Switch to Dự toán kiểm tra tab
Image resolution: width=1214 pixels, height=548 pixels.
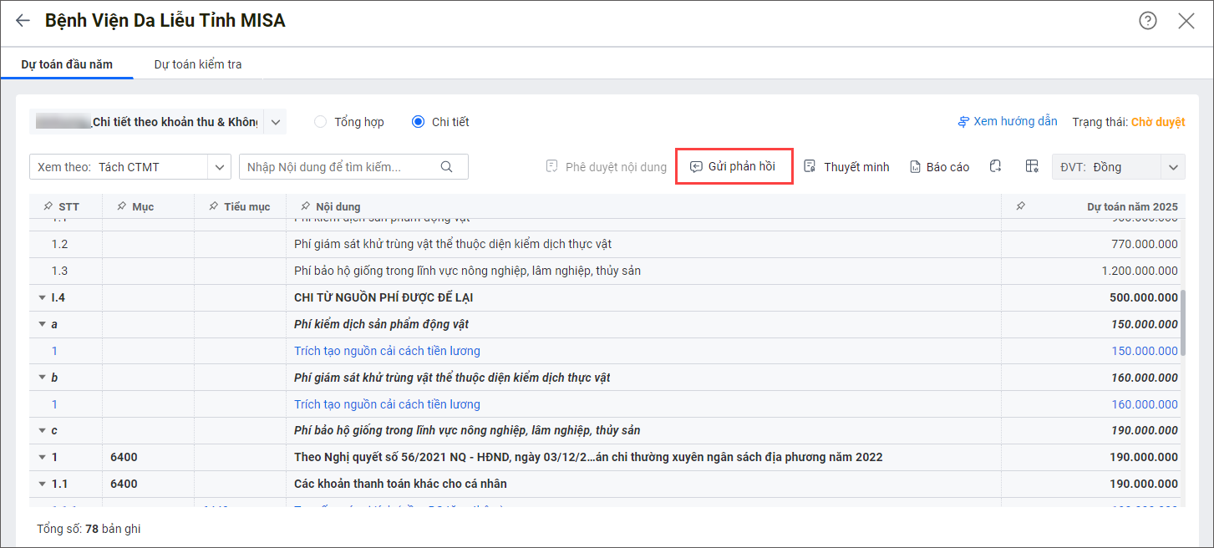coord(198,64)
